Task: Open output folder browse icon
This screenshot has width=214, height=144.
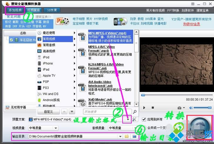Action: (x=127, y=136)
